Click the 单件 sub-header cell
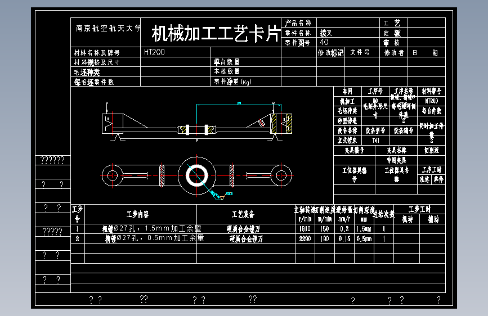The width and height of the screenshot is (488, 316). point(438,179)
